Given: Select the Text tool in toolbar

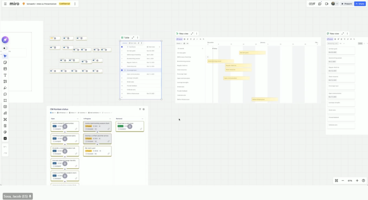Looking at the screenshot, I should 5,75.
